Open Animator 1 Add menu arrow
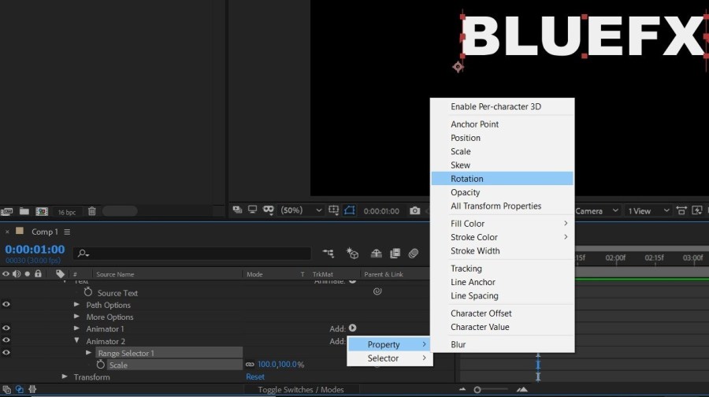 click(x=353, y=328)
